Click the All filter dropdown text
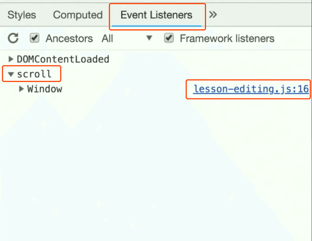Screen dimensions: 312x241 click(x=107, y=38)
